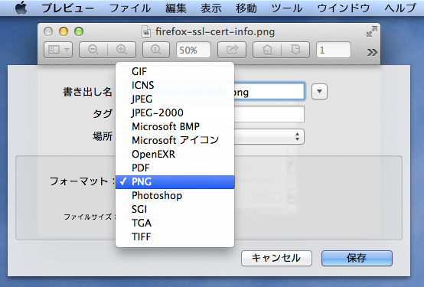Screen dimensions: 424x287
Task: Open the ヘルプ menu
Action: click(x=400, y=8)
